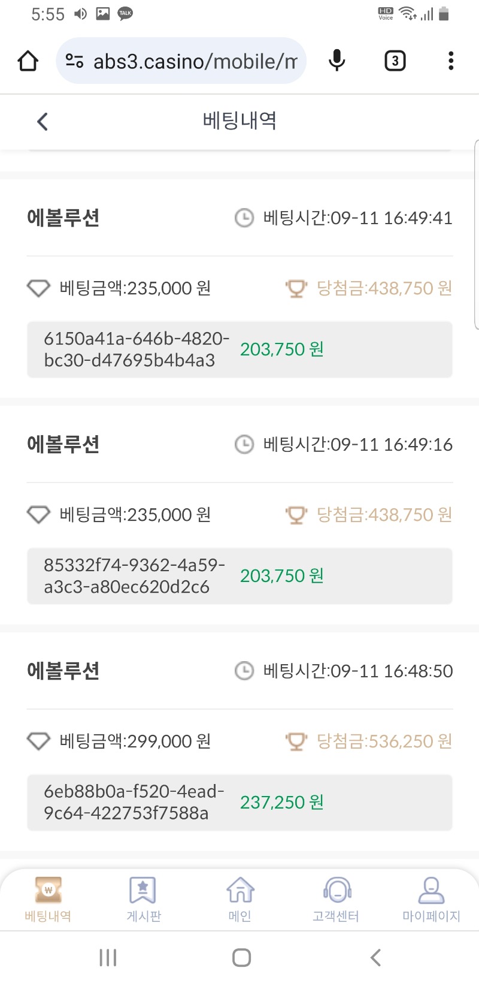Open the site settings icon in the address bar

coord(74,61)
